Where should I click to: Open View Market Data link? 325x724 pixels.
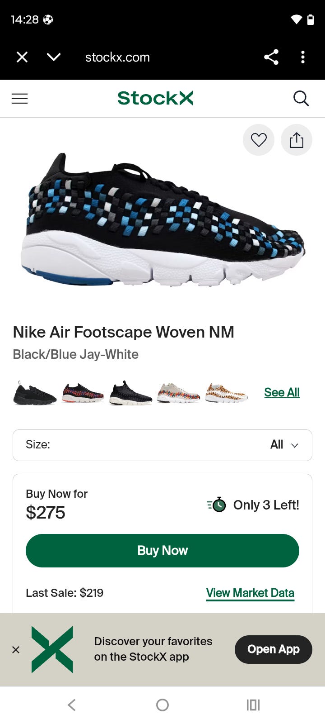coord(250,593)
